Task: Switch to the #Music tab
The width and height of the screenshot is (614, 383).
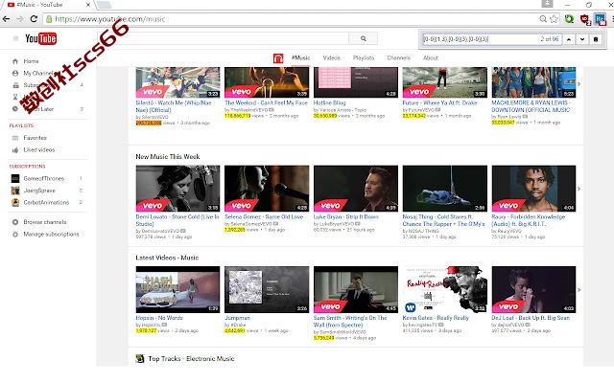Action: pyautogui.click(x=300, y=57)
